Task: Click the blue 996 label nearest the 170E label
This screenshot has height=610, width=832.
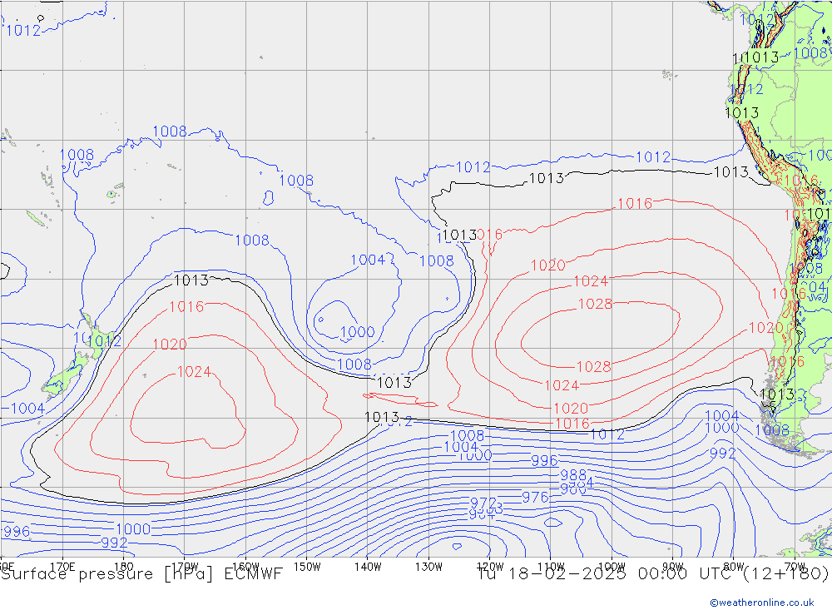Action: click(17, 532)
